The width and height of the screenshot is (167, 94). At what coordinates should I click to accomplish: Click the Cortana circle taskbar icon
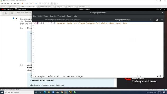(36, 92)
